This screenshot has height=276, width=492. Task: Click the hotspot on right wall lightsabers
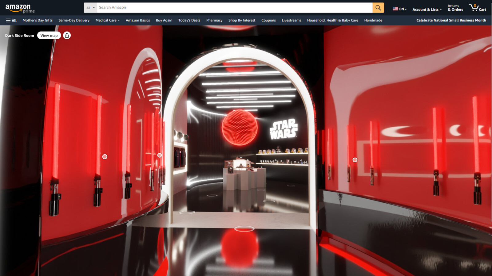point(355,160)
